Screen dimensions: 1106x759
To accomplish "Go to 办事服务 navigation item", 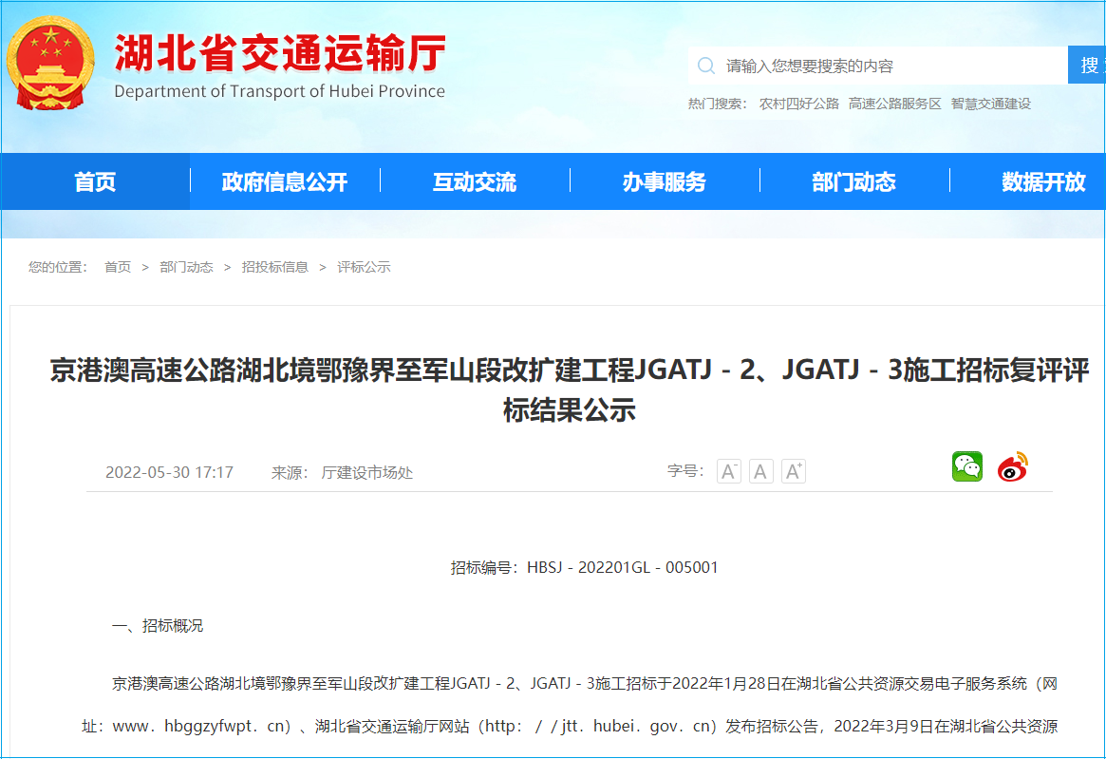I will click(665, 181).
